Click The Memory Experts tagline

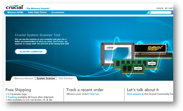tap(38, 8)
